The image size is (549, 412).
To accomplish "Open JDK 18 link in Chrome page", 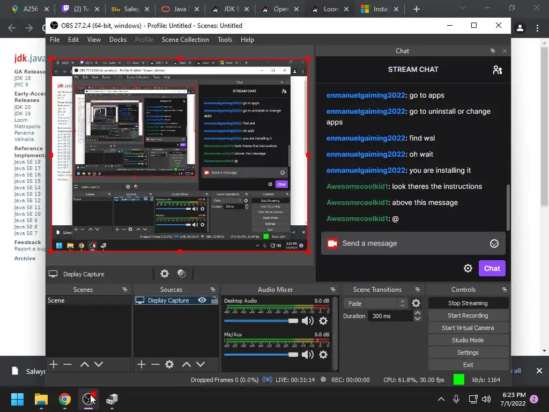I will click(23, 78).
